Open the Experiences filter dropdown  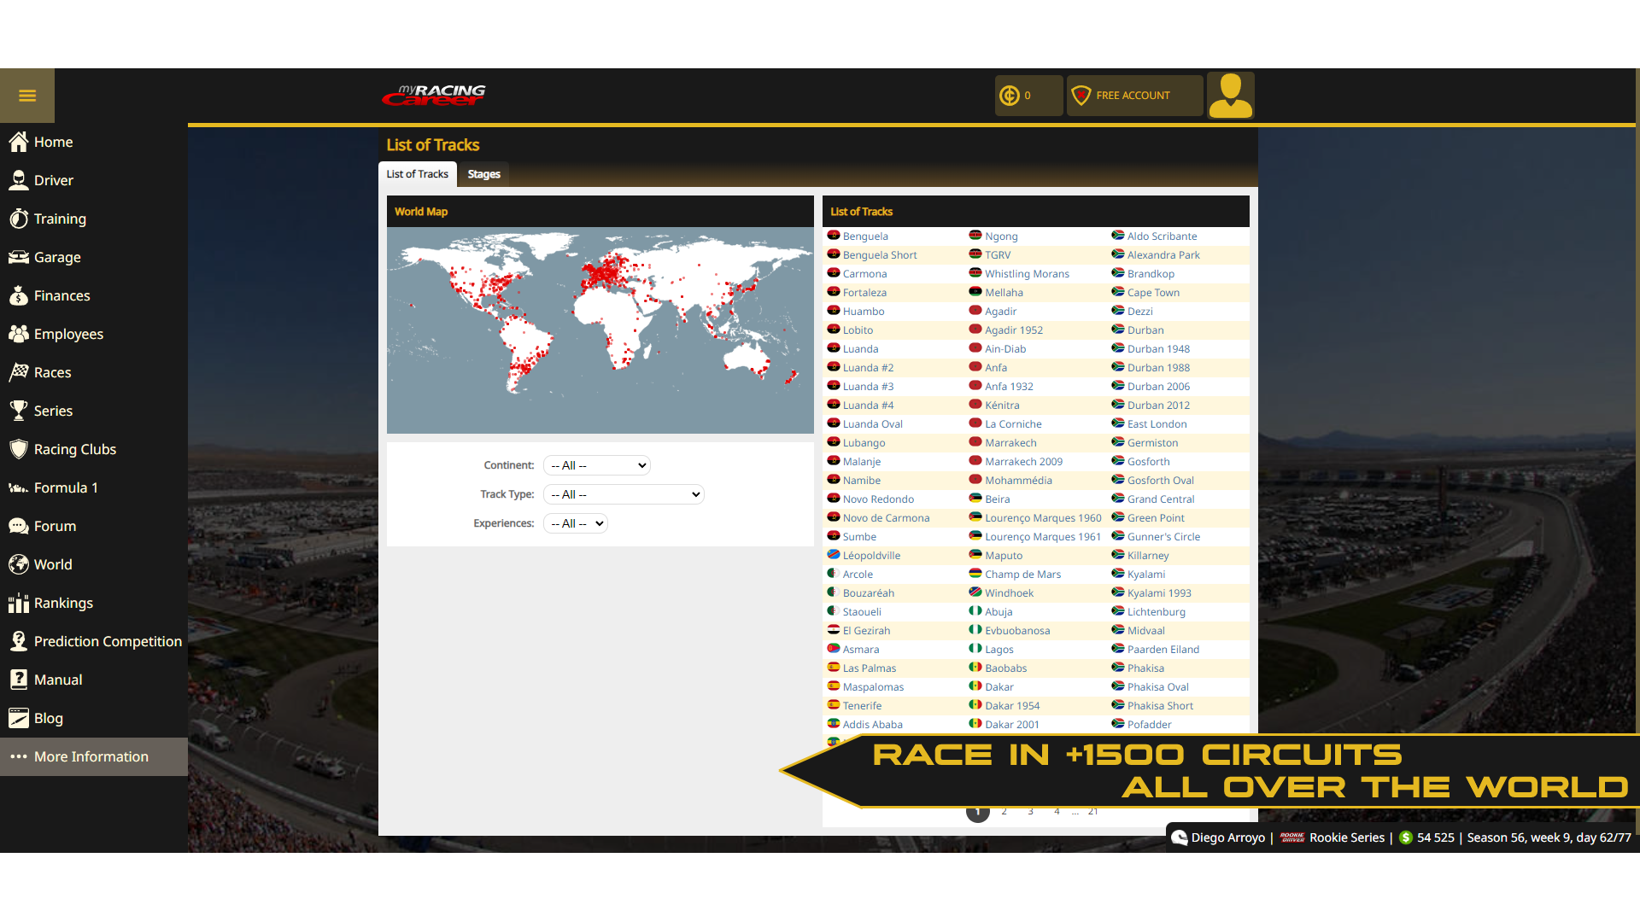[x=575, y=523]
